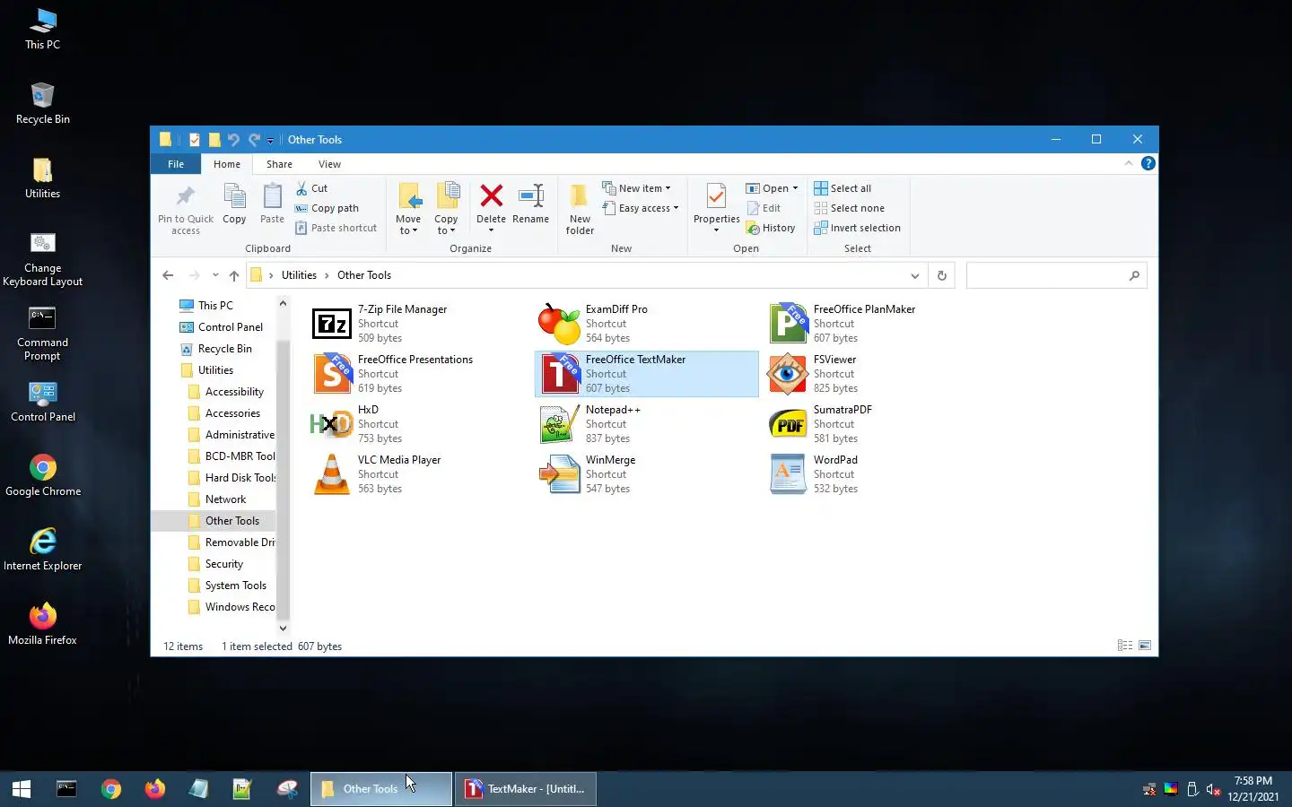Open recent locations dropdown arrow

tap(215, 275)
